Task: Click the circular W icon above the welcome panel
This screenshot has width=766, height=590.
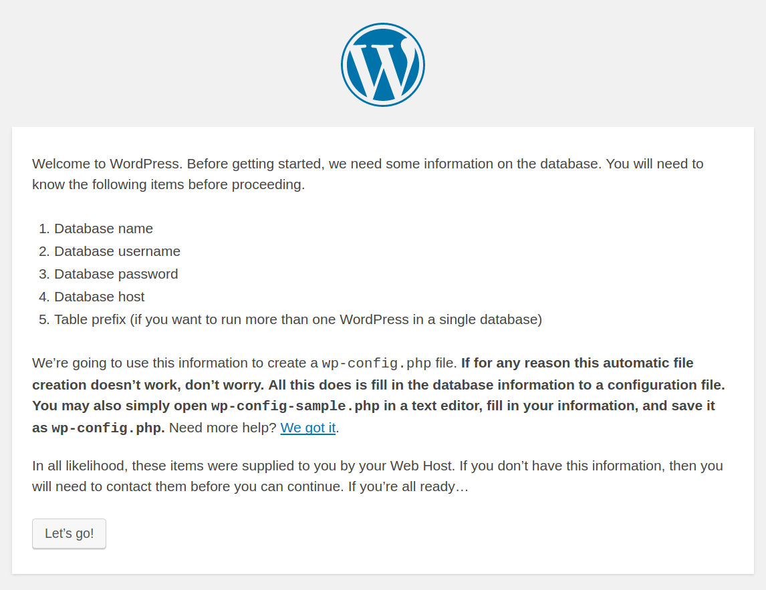Action: click(383, 63)
